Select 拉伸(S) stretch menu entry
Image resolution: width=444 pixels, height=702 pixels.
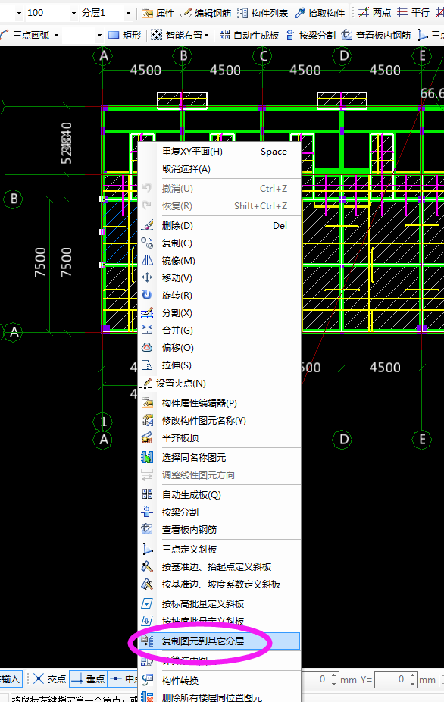point(219,365)
